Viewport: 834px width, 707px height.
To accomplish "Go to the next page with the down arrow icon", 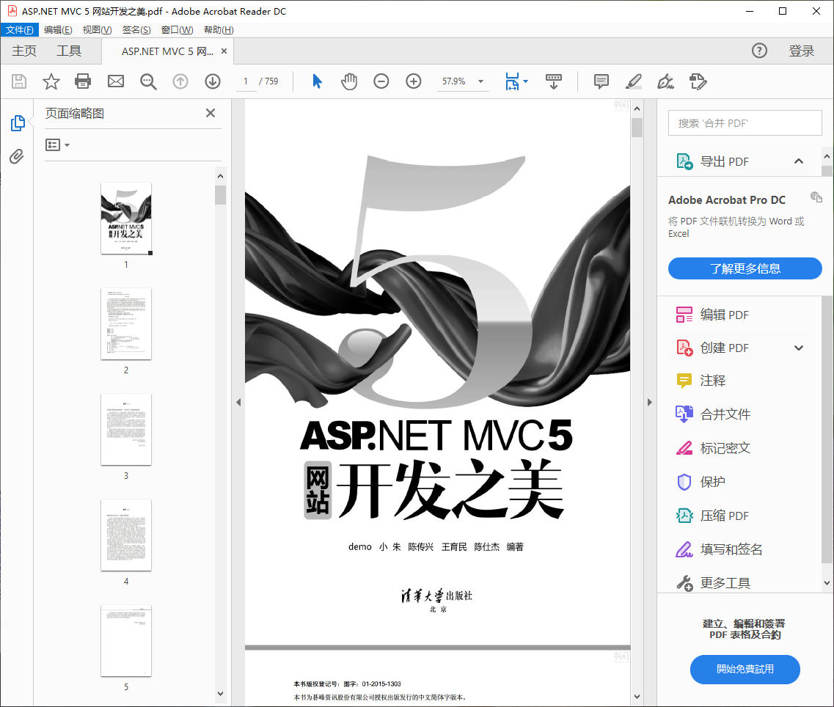I will (213, 81).
